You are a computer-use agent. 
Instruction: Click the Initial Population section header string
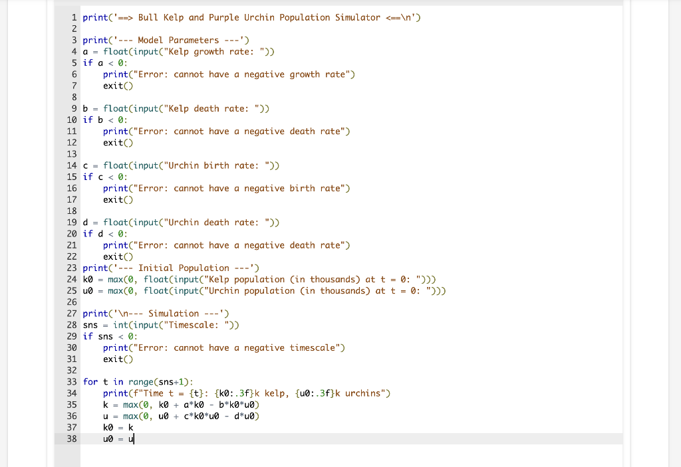tap(185, 268)
